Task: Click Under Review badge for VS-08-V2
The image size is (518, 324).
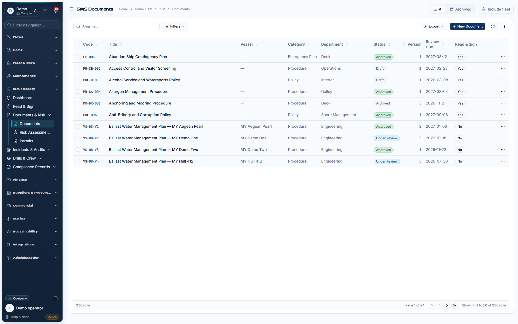Action: 387,138
